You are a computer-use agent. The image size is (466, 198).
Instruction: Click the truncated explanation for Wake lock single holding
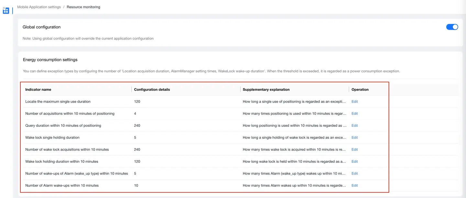coord(294,137)
